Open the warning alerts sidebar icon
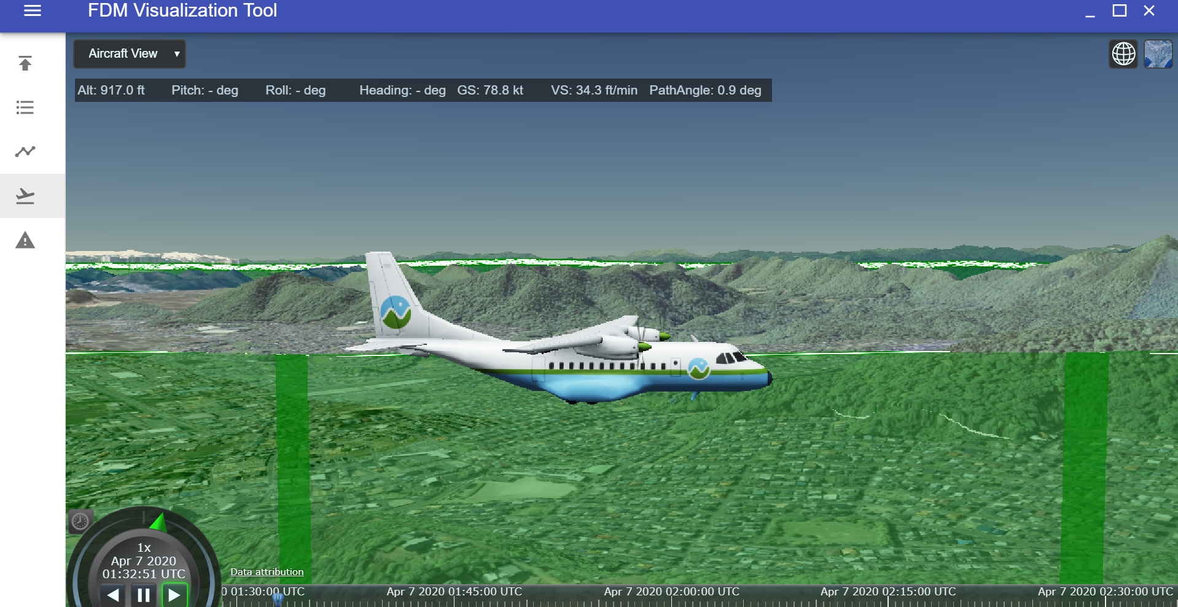The height and width of the screenshot is (607, 1178). 25,240
